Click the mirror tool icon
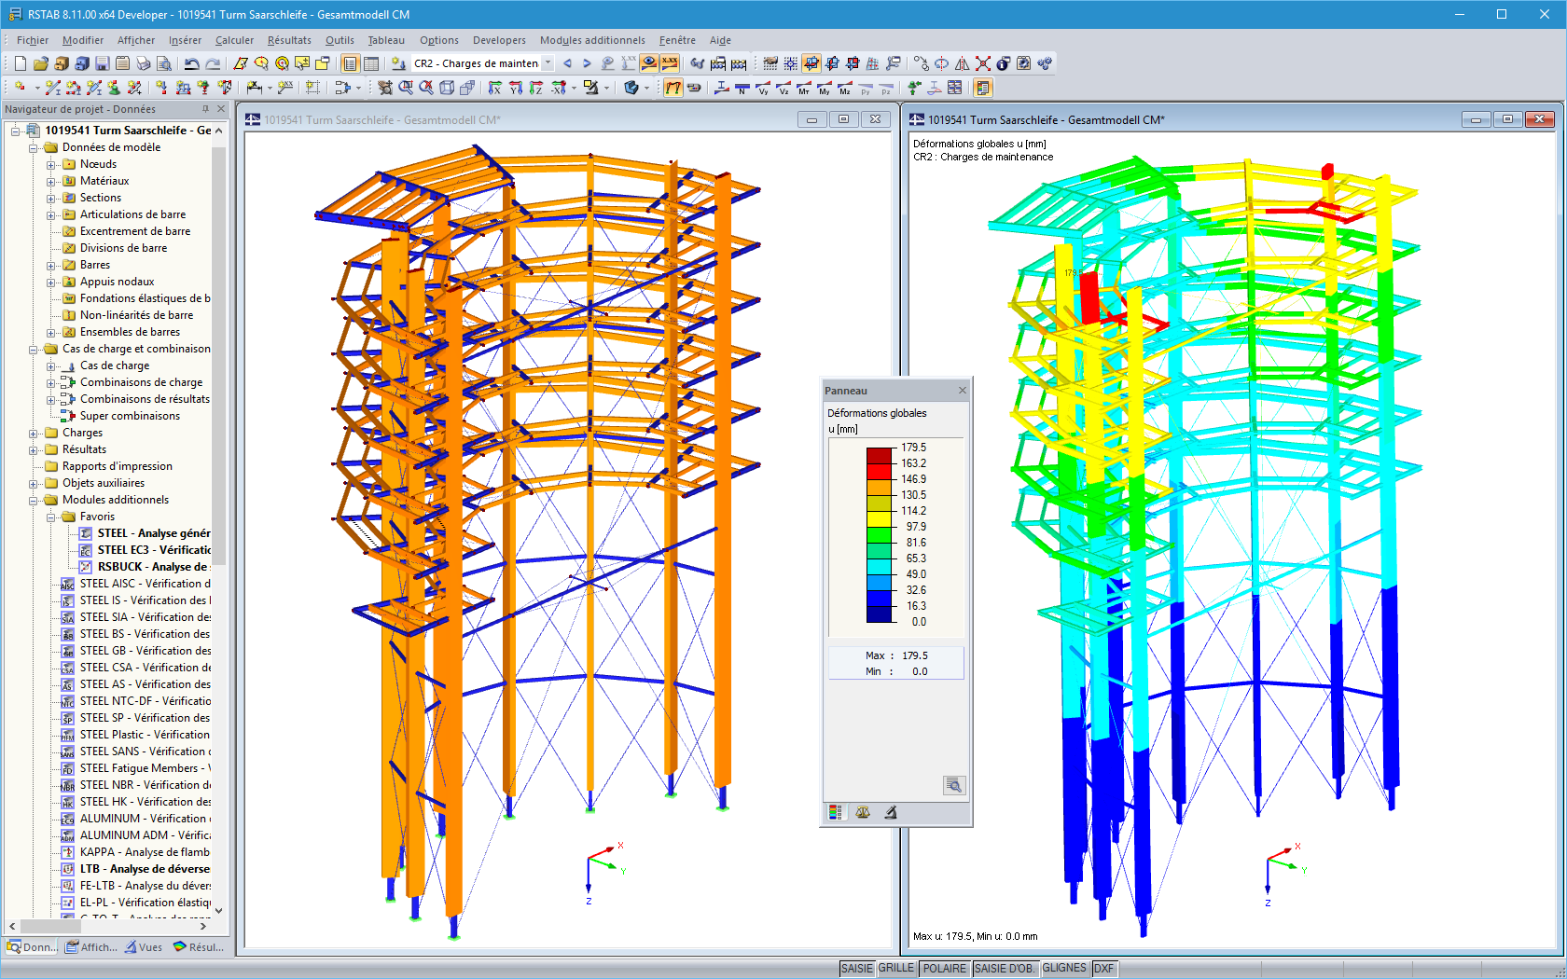This screenshot has height=979, width=1567. click(963, 63)
